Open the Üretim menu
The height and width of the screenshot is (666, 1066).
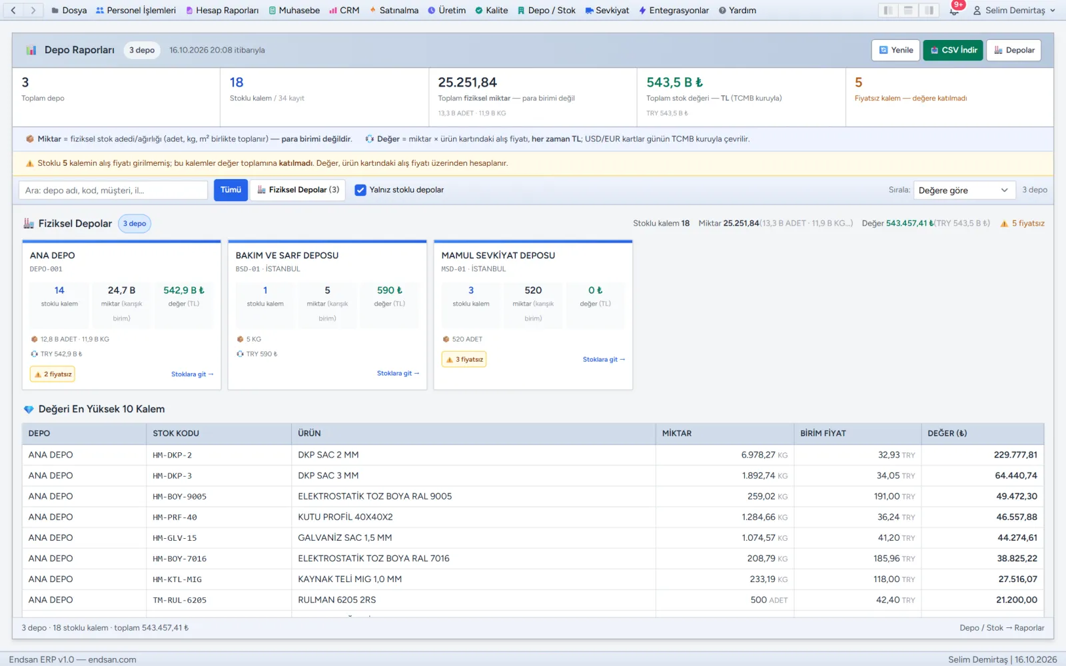(x=446, y=11)
